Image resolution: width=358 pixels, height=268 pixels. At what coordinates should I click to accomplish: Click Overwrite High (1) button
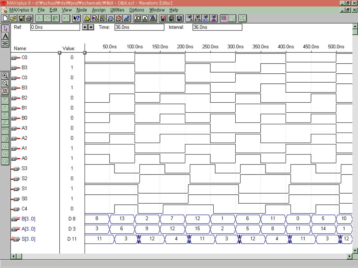pyautogui.click(x=5, y=108)
